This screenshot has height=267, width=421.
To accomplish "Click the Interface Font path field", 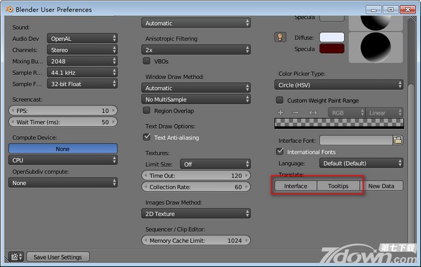I will point(356,140).
